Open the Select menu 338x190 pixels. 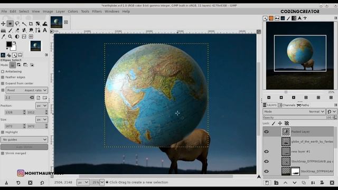pyautogui.click(x=24, y=11)
